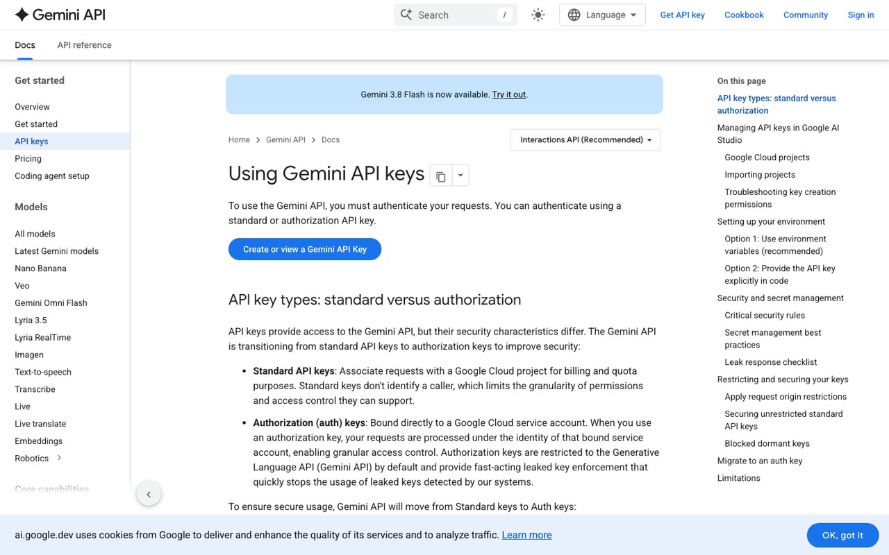Open Learn more cookie link
The image size is (889, 555).
tap(526, 535)
